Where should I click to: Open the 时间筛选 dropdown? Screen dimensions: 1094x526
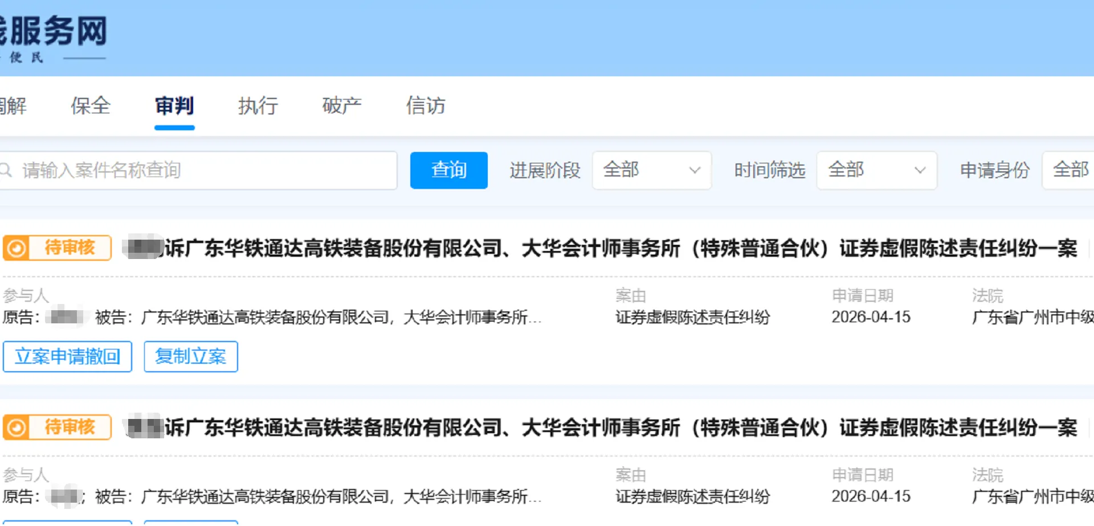tap(877, 170)
